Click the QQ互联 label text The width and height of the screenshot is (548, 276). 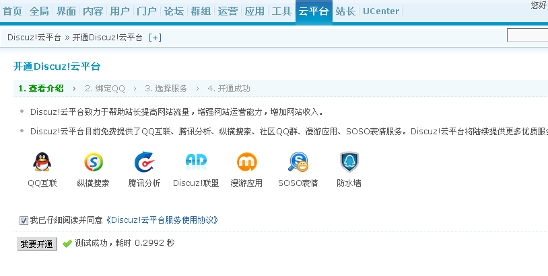[42, 183]
